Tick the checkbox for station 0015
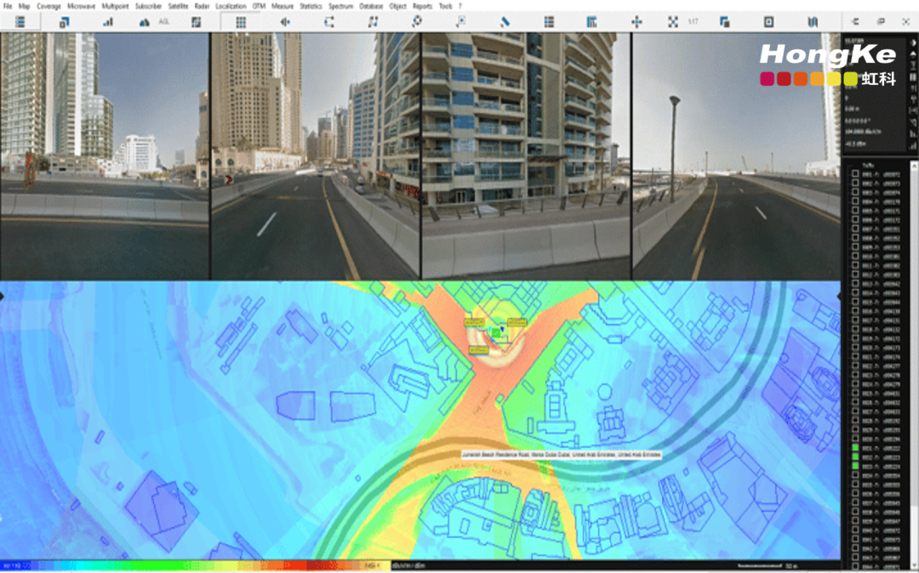The width and height of the screenshot is (919, 573). click(855, 302)
